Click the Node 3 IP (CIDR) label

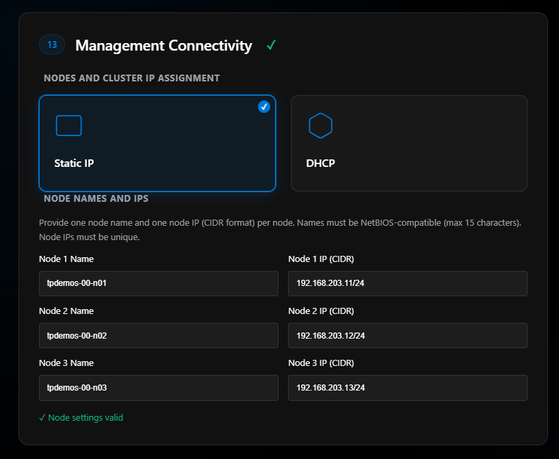(x=321, y=363)
